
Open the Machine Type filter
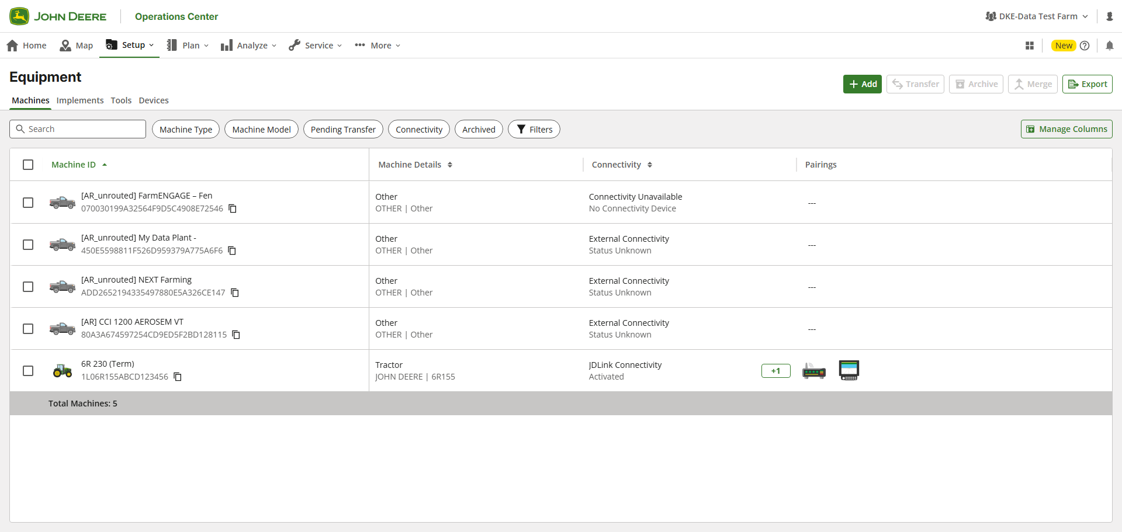tap(186, 130)
